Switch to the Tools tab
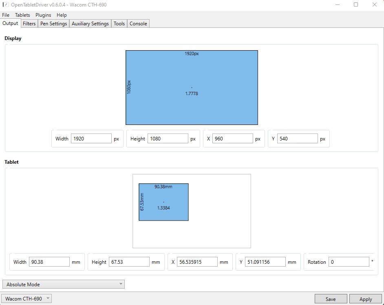Image resolution: width=384 pixels, height=305 pixels. pyautogui.click(x=119, y=24)
